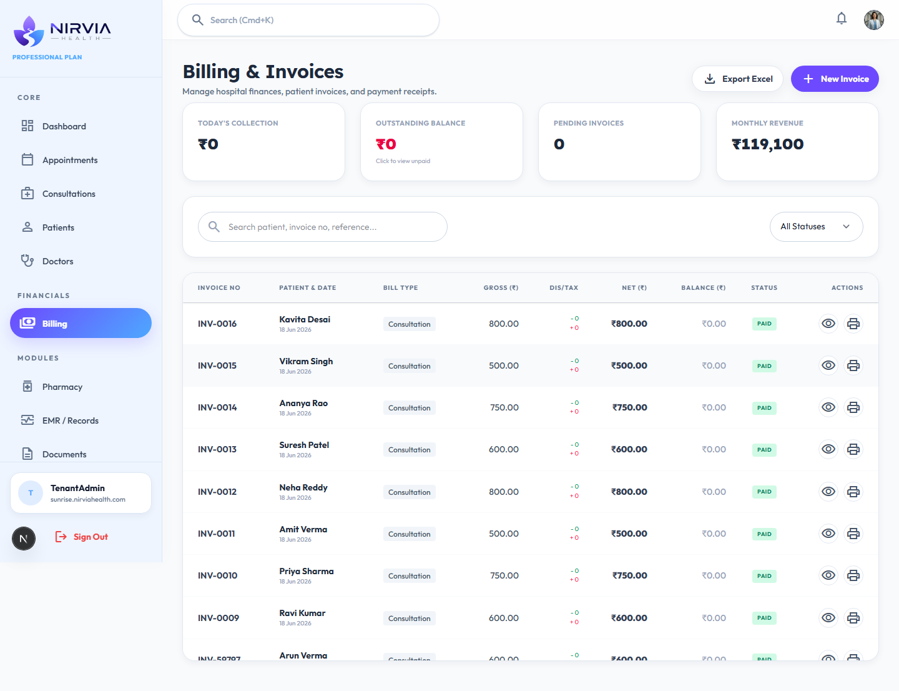The width and height of the screenshot is (899, 691).
Task: Select Billing in sidebar
Action: pyautogui.click(x=81, y=323)
